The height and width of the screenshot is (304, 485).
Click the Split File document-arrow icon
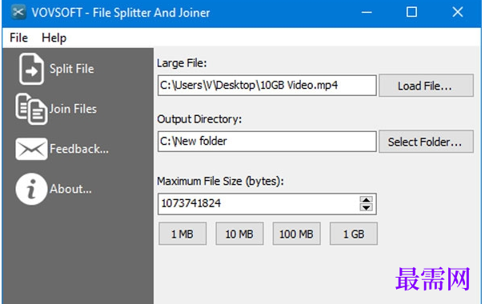(x=31, y=69)
